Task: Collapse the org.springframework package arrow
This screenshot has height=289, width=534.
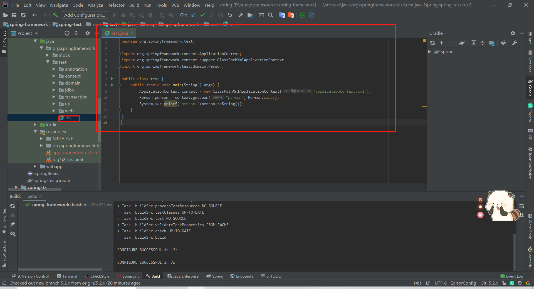Action: 41,48
